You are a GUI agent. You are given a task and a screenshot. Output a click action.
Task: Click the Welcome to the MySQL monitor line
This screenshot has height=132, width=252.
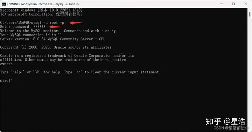pos(58,31)
